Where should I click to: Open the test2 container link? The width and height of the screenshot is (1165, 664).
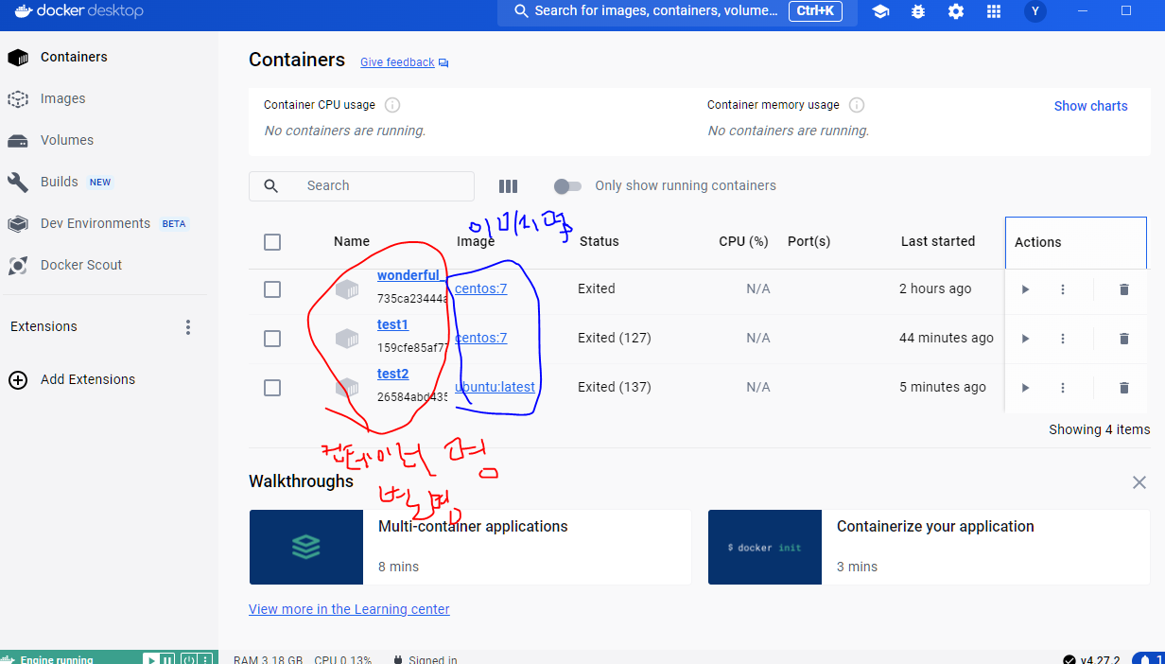click(x=392, y=374)
